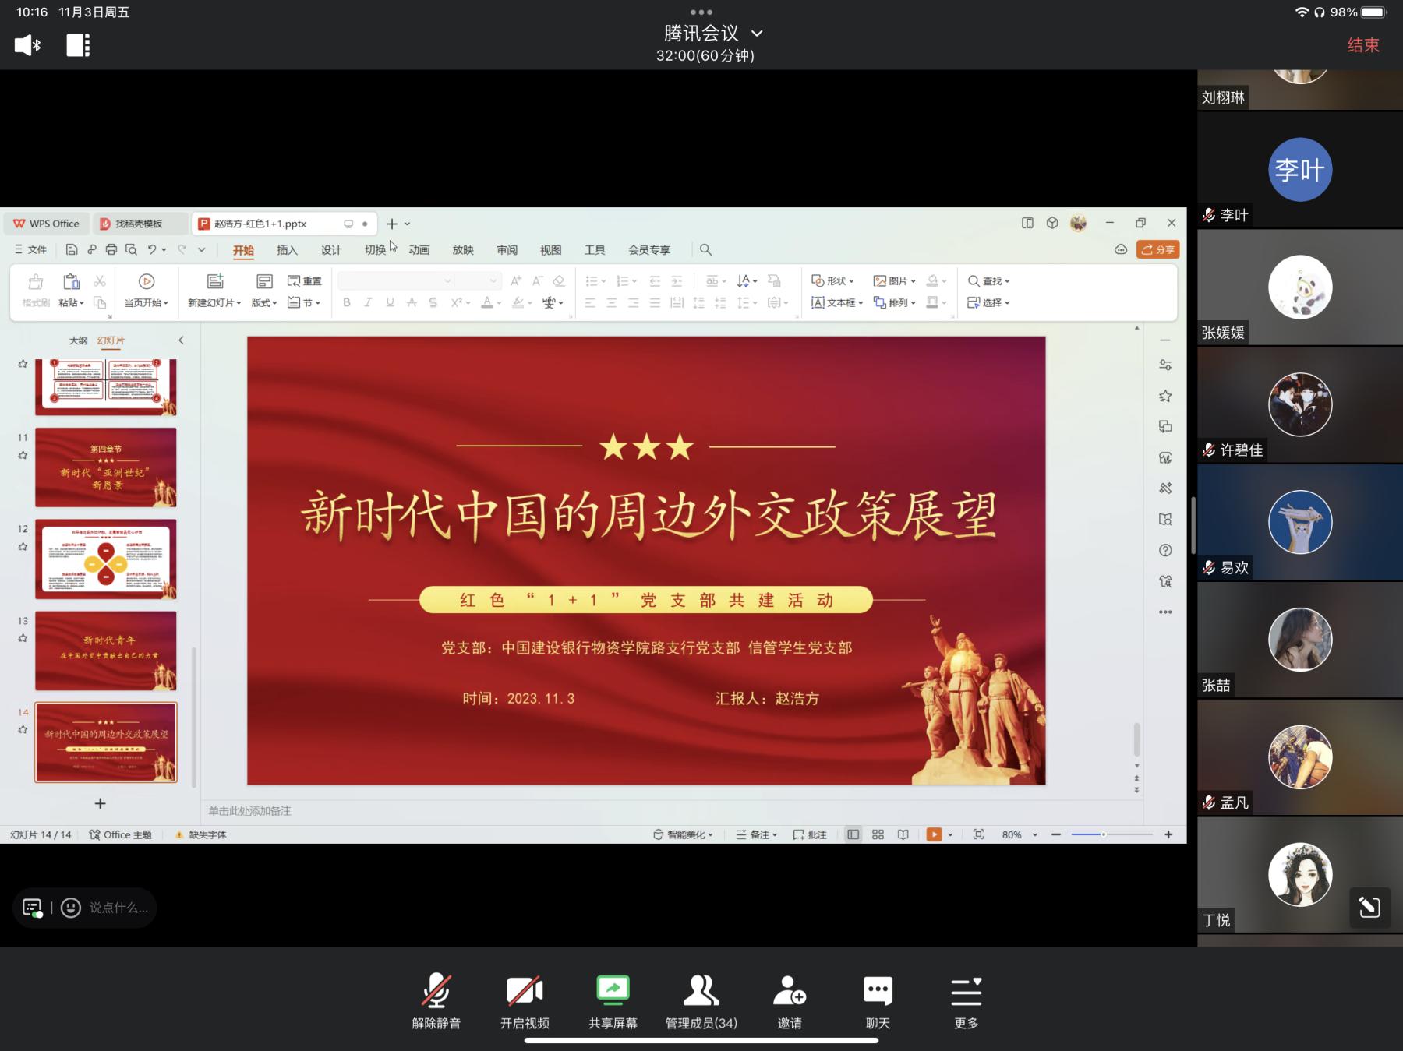
Task: Expand the 腾讯会议 meeting info dropdown
Action: click(756, 34)
